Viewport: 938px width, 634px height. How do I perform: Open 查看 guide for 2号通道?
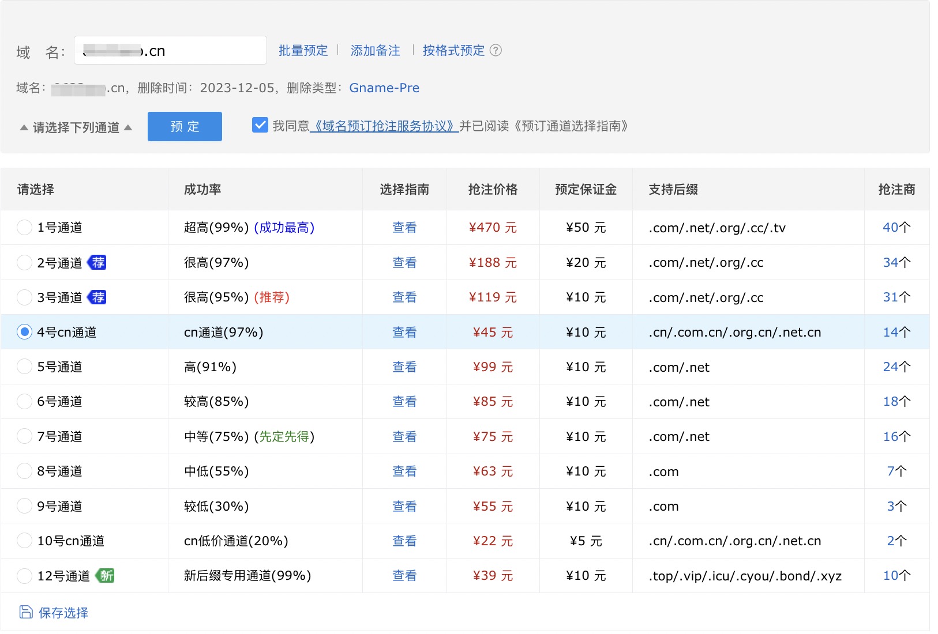404,263
